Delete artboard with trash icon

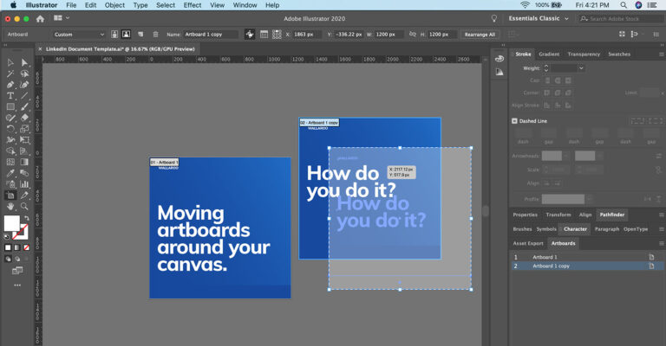(x=155, y=35)
